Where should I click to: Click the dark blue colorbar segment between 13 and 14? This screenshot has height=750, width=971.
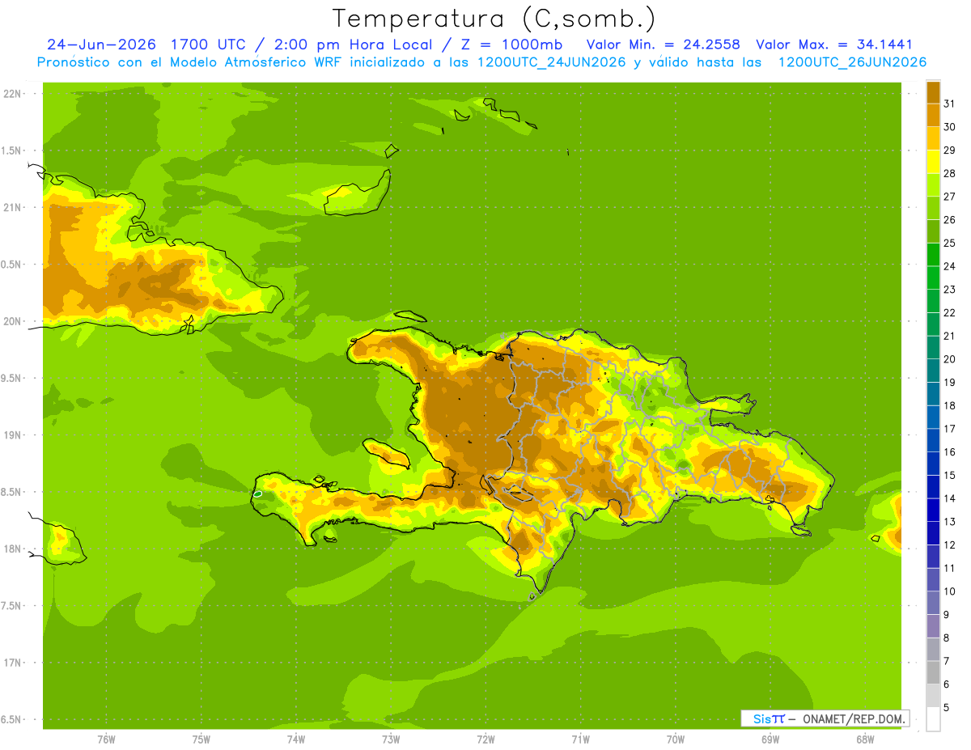933,510
